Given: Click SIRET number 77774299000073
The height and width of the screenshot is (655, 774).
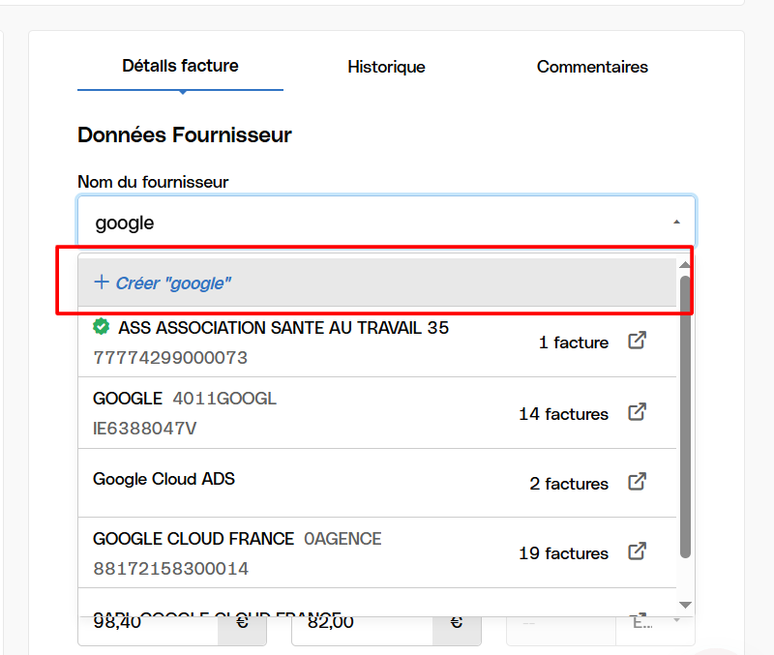Looking at the screenshot, I should pos(170,357).
